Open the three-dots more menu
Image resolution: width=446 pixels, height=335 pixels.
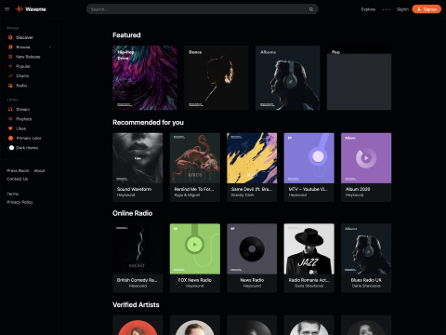386,9
